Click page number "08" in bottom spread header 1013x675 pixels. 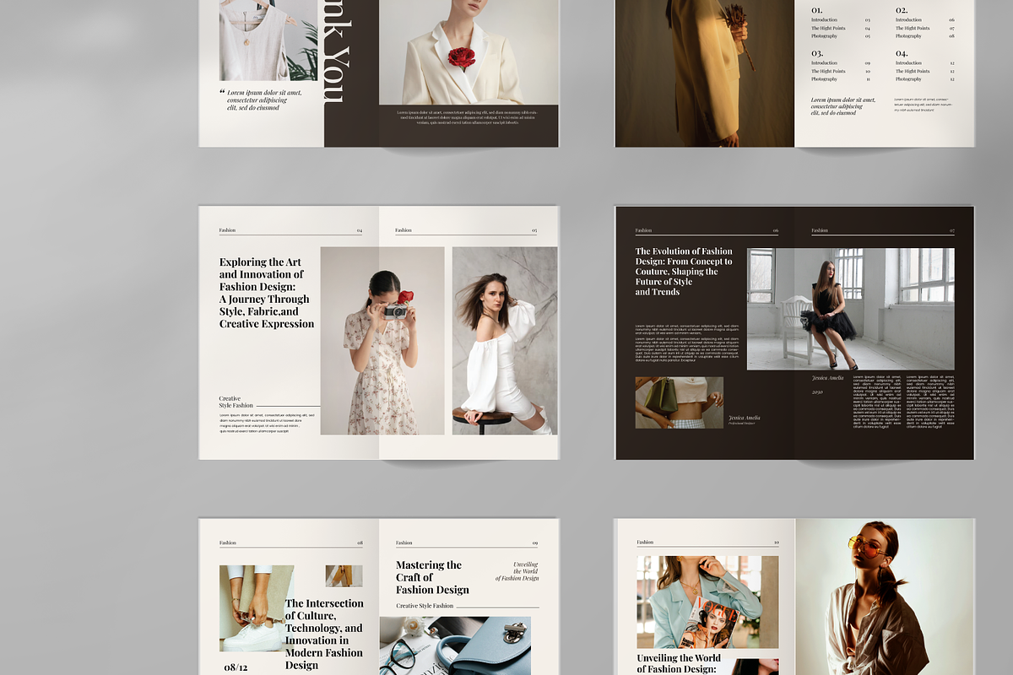(360, 543)
